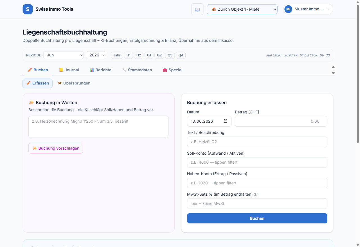
Task: Open the date picker calendar icon
Action: click(x=226, y=121)
